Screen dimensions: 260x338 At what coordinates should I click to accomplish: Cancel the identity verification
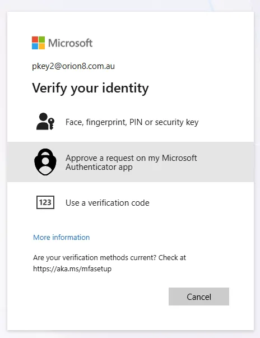(199, 297)
